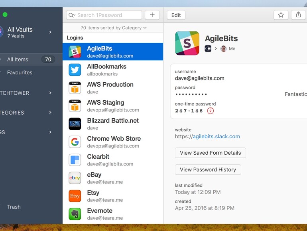
Task: Click the Clearbit icon
Action: pyautogui.click(x=75, y=160)
